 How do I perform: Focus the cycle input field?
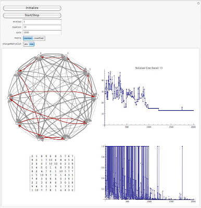[x=42, y=33]
